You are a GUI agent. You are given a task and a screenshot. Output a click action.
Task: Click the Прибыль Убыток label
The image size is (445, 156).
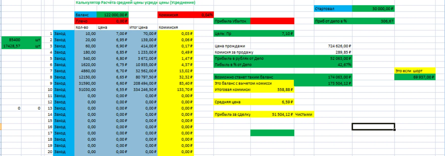pos(232,21)
